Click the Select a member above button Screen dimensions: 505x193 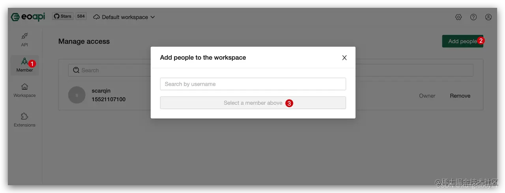tap(253, 103)
